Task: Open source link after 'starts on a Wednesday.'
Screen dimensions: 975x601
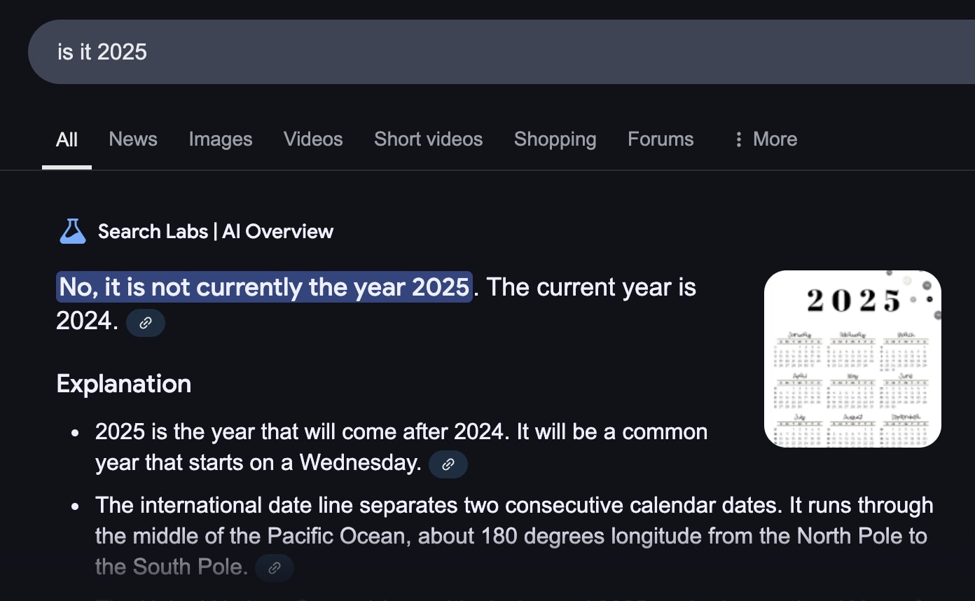Action: (x=448, y=464)
